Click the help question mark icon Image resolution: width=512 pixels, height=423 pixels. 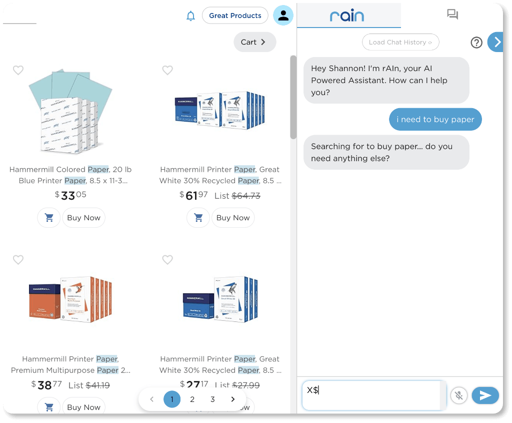pyautogui.click(x=476, y=43)
